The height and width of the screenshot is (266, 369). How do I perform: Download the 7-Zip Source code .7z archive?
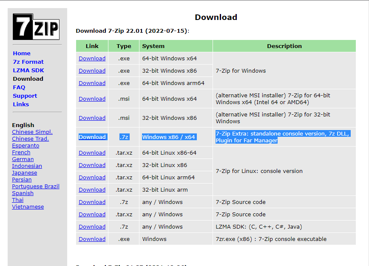click(x=92, y=202)
